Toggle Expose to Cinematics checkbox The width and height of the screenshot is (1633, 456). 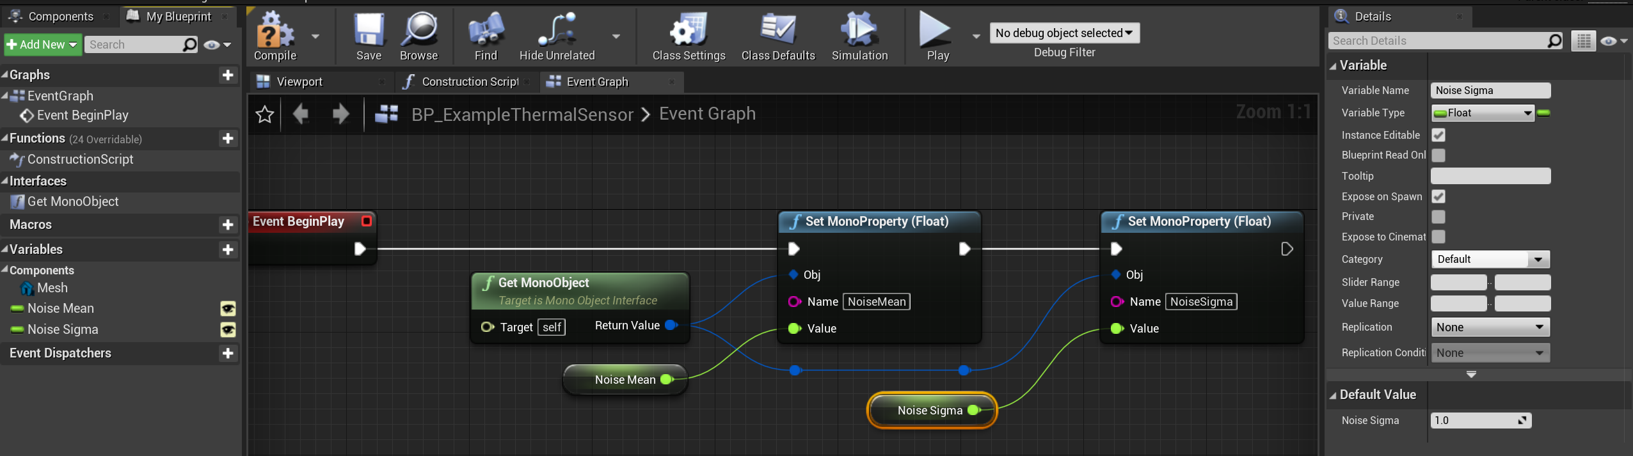[1438, 237]
